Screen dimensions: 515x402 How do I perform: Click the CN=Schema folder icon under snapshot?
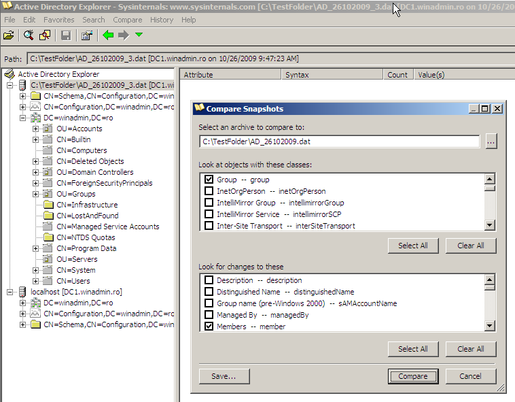tap(35, 96)
